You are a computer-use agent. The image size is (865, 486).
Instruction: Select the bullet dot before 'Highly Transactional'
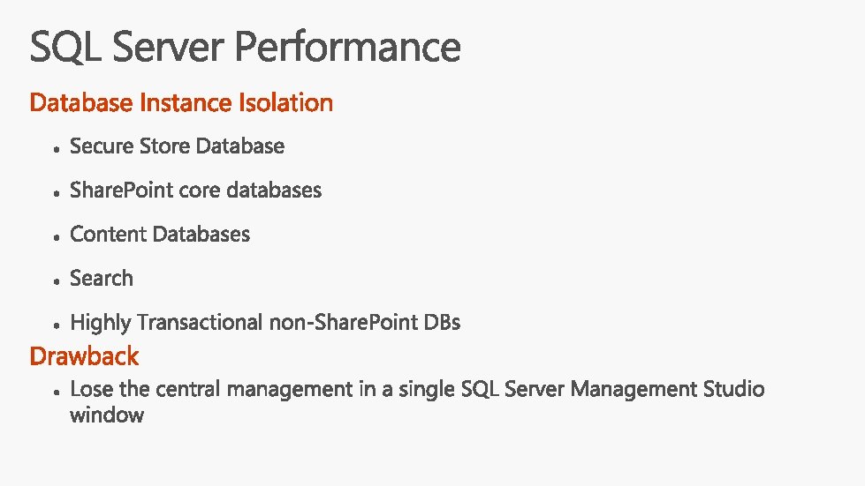pyautogui.click(x=55, y=325)
